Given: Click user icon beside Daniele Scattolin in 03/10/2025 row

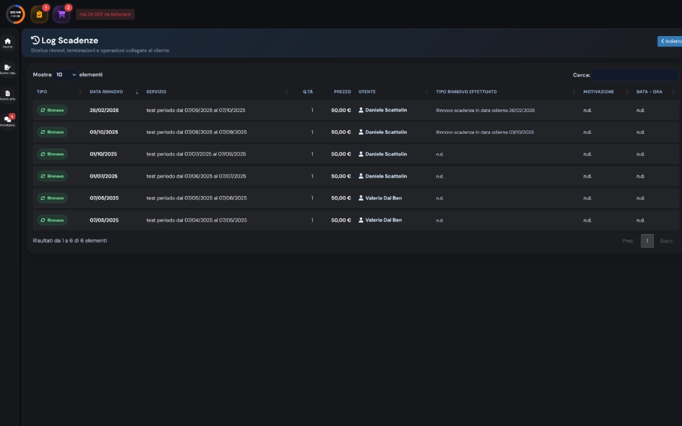Looking at the screenshot, I should click(361, 132).
